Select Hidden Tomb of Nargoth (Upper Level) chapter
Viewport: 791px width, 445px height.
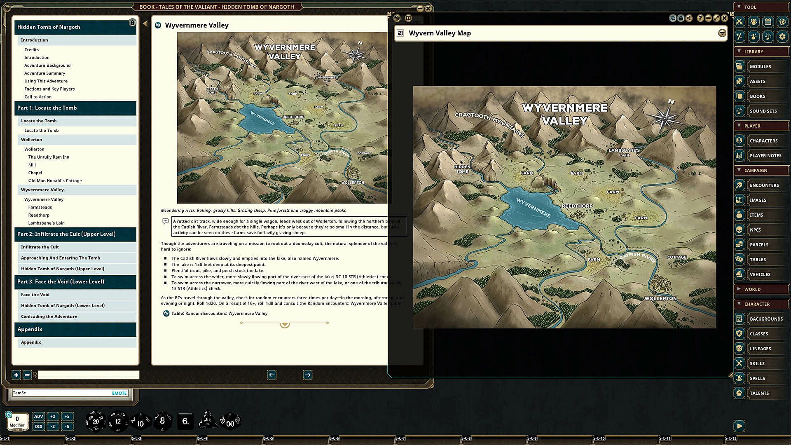click(x=63, y=269)
